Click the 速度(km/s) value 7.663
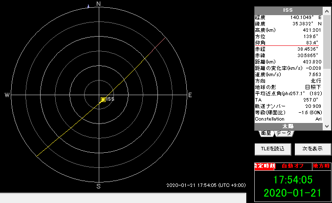The image size is (332, 203). (x=315, y=75)
